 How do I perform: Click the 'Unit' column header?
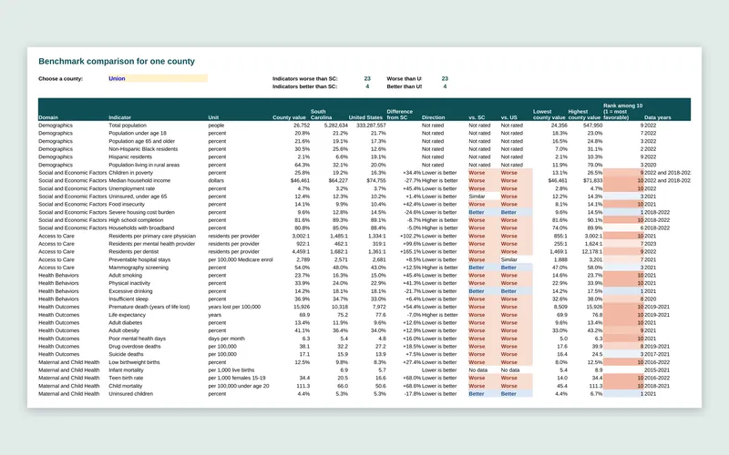[213, 117]
